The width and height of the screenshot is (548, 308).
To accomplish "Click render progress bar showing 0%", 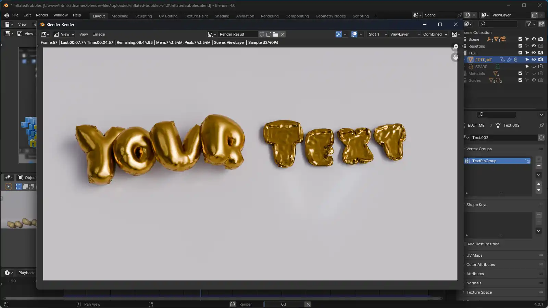I will pyautogui.click(x=284, y=304).
